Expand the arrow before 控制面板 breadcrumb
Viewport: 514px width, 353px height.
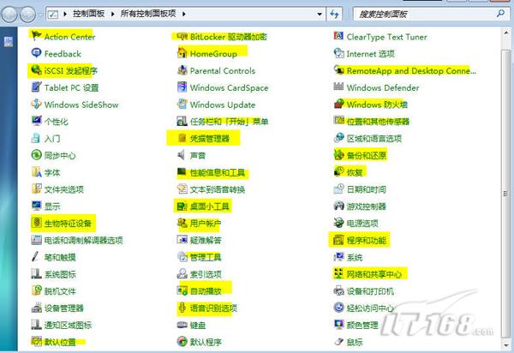pyautogui.click(x=65, y=14)
